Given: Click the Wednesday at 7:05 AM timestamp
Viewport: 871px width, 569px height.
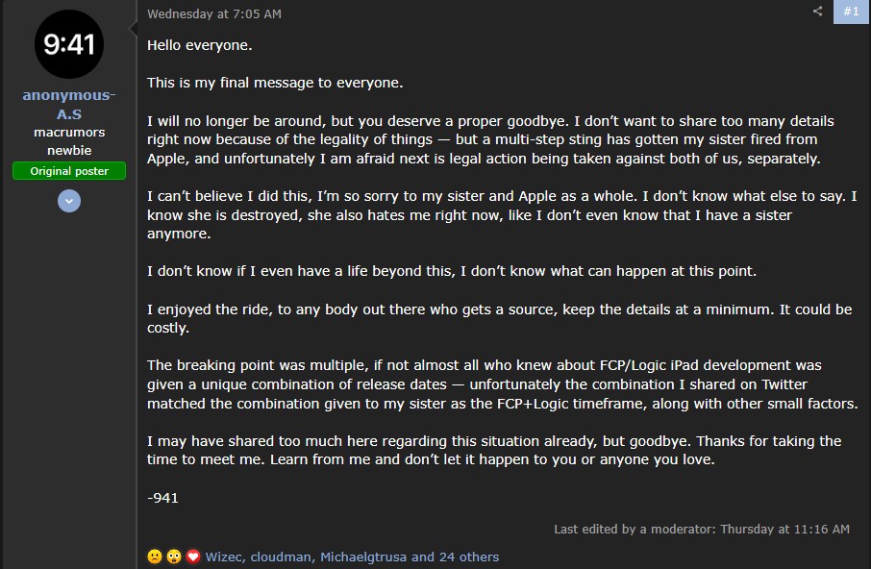Looking at the screenshot, I should point(214,13).
